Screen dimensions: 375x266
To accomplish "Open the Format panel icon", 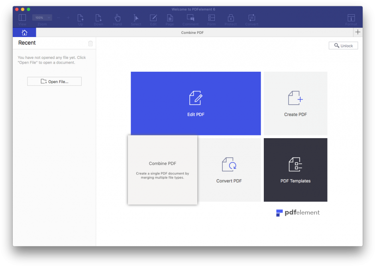I will click(x=351, y=18).
